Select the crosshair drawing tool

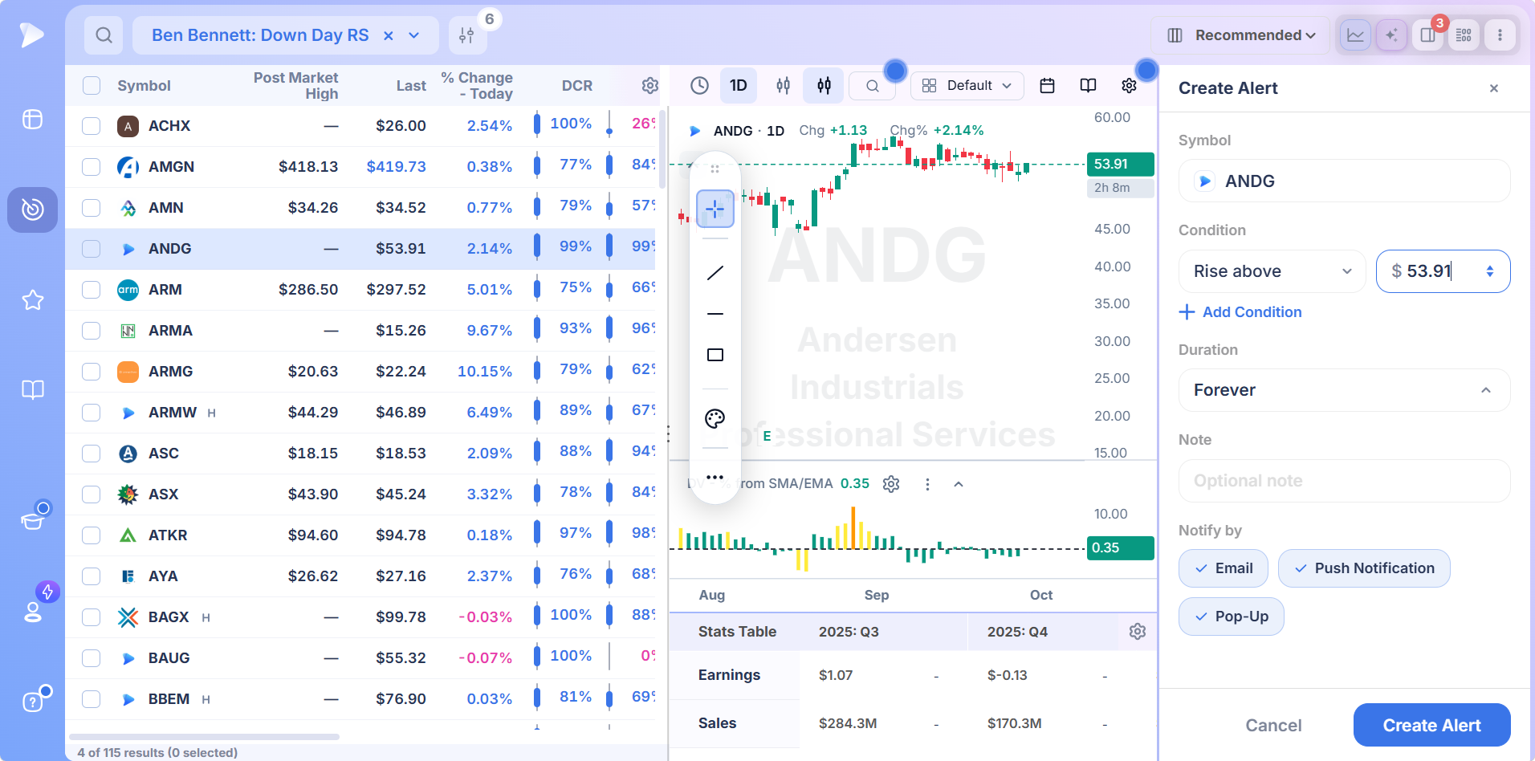point(715,210)
